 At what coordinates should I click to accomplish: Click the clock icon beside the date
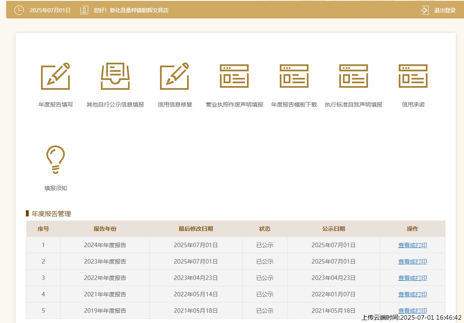19,10
